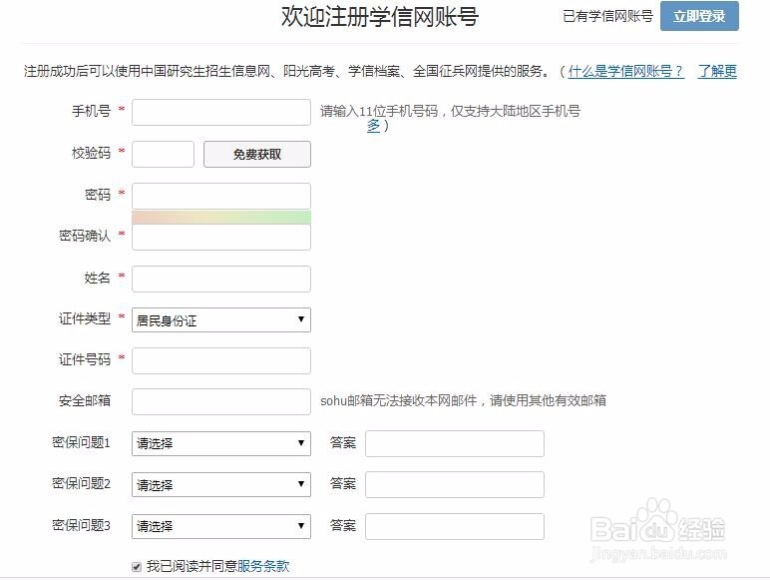Click the 立即登录 login button
Viewport: 770px width, 580px height.
(699, 16)
